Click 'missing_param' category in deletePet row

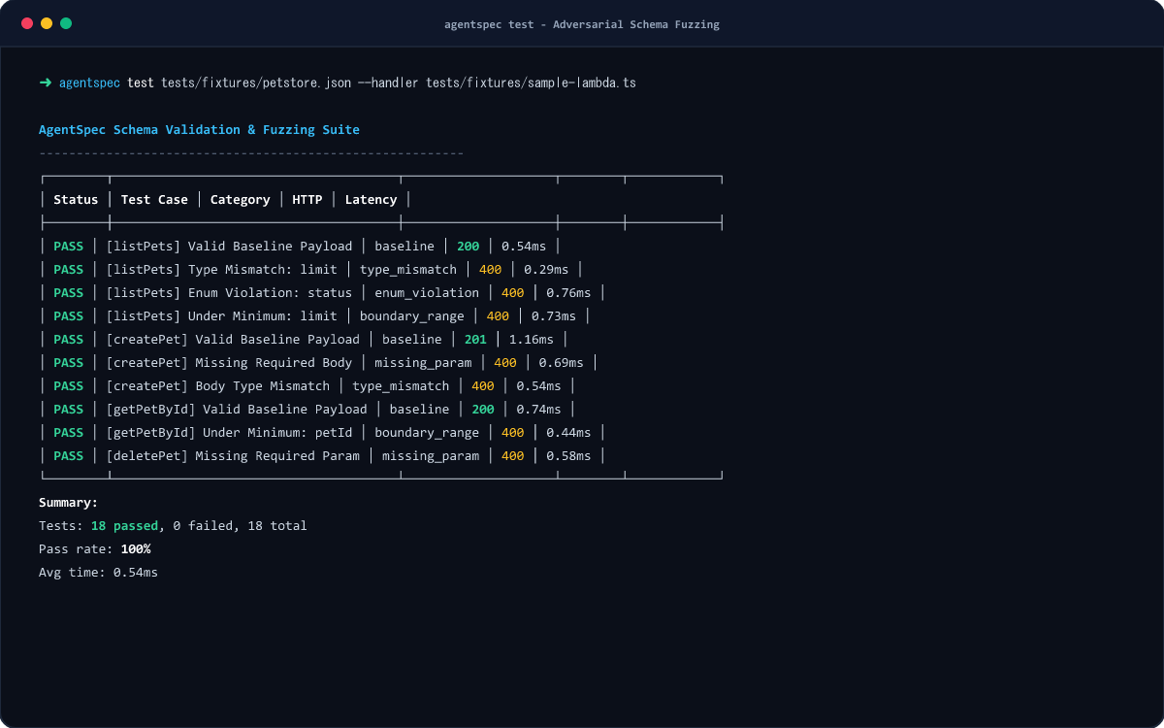pyautogui.click(x=431, y=456)
